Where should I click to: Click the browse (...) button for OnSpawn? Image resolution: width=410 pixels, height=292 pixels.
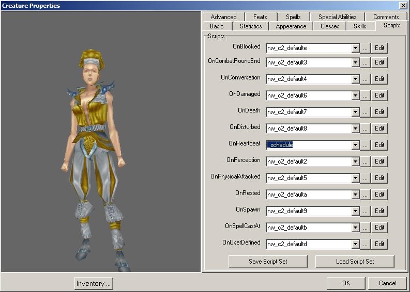365,211
